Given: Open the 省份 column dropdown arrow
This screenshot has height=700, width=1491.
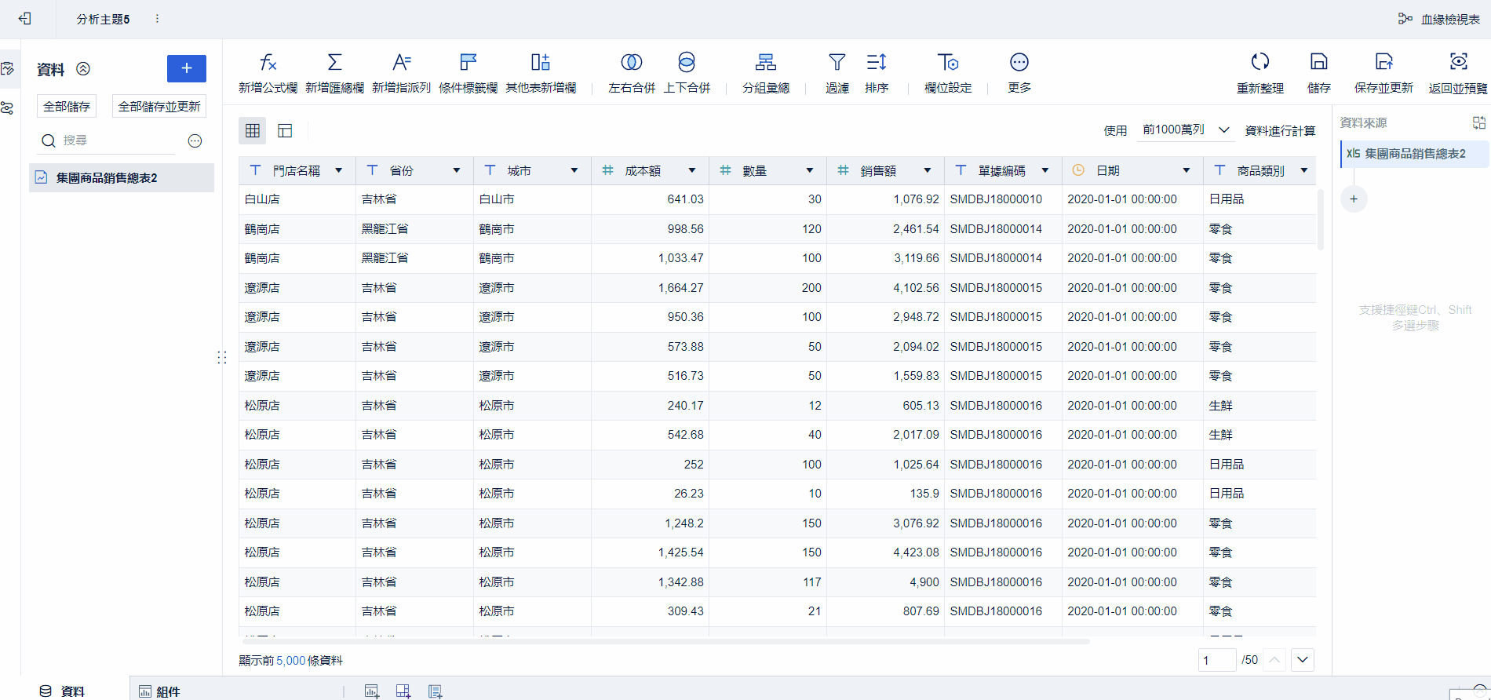Looking at the screenshot, I should 457,170.
